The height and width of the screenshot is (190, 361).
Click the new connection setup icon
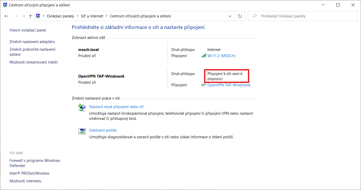click(82, 107)
